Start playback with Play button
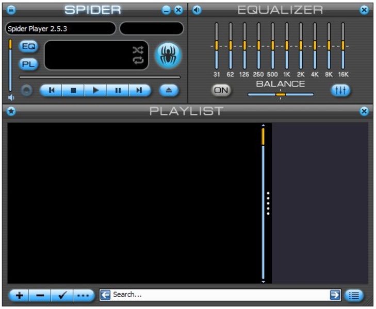Viewport: 376px width, 309px height. click(x=95, y=90)
